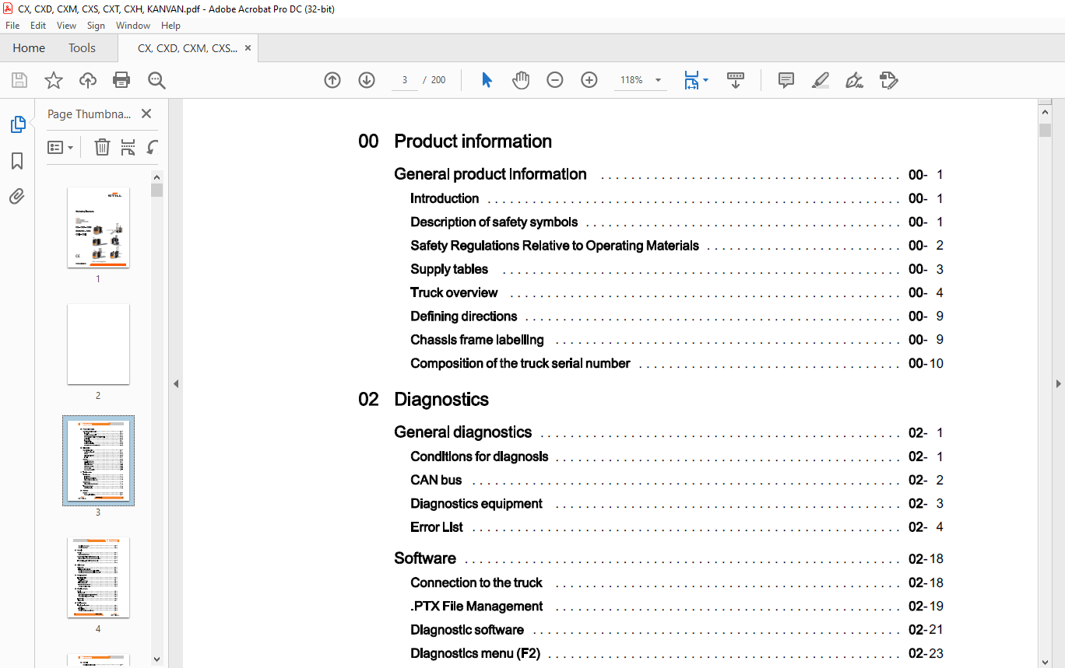
Task: Click the CAN bus entry
Action: (x=436, y=480)
